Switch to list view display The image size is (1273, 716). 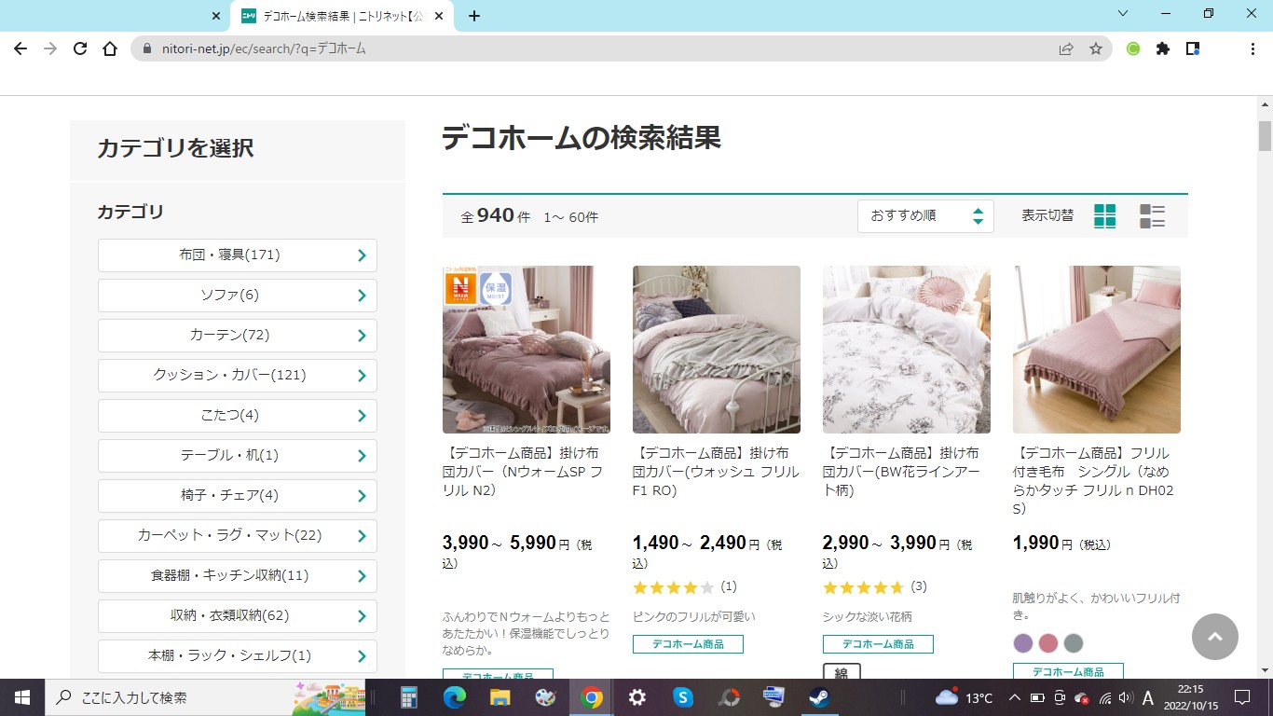(x=1153, y=216)
